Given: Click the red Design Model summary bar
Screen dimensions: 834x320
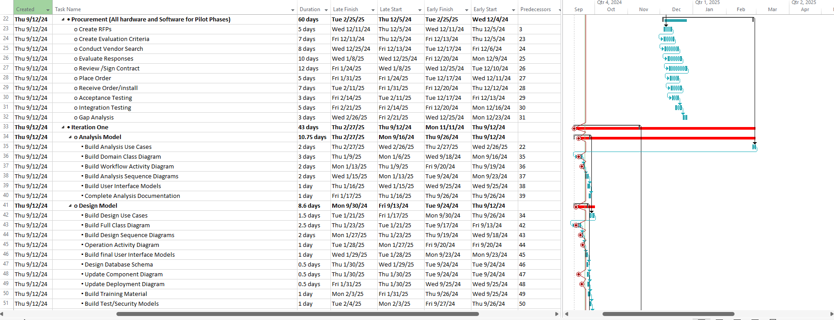Looking at the screenshot, I should 586,207.
